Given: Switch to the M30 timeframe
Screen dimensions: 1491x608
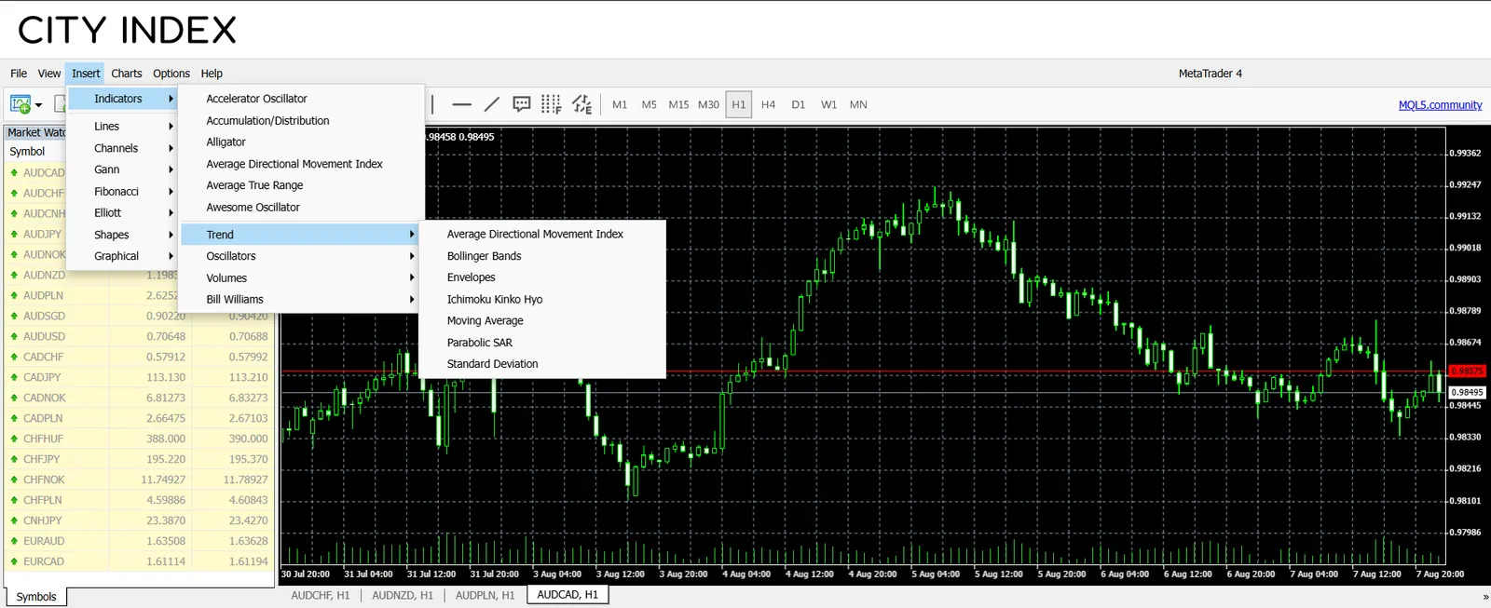Looking at the screenshot, I should point(708,104).
